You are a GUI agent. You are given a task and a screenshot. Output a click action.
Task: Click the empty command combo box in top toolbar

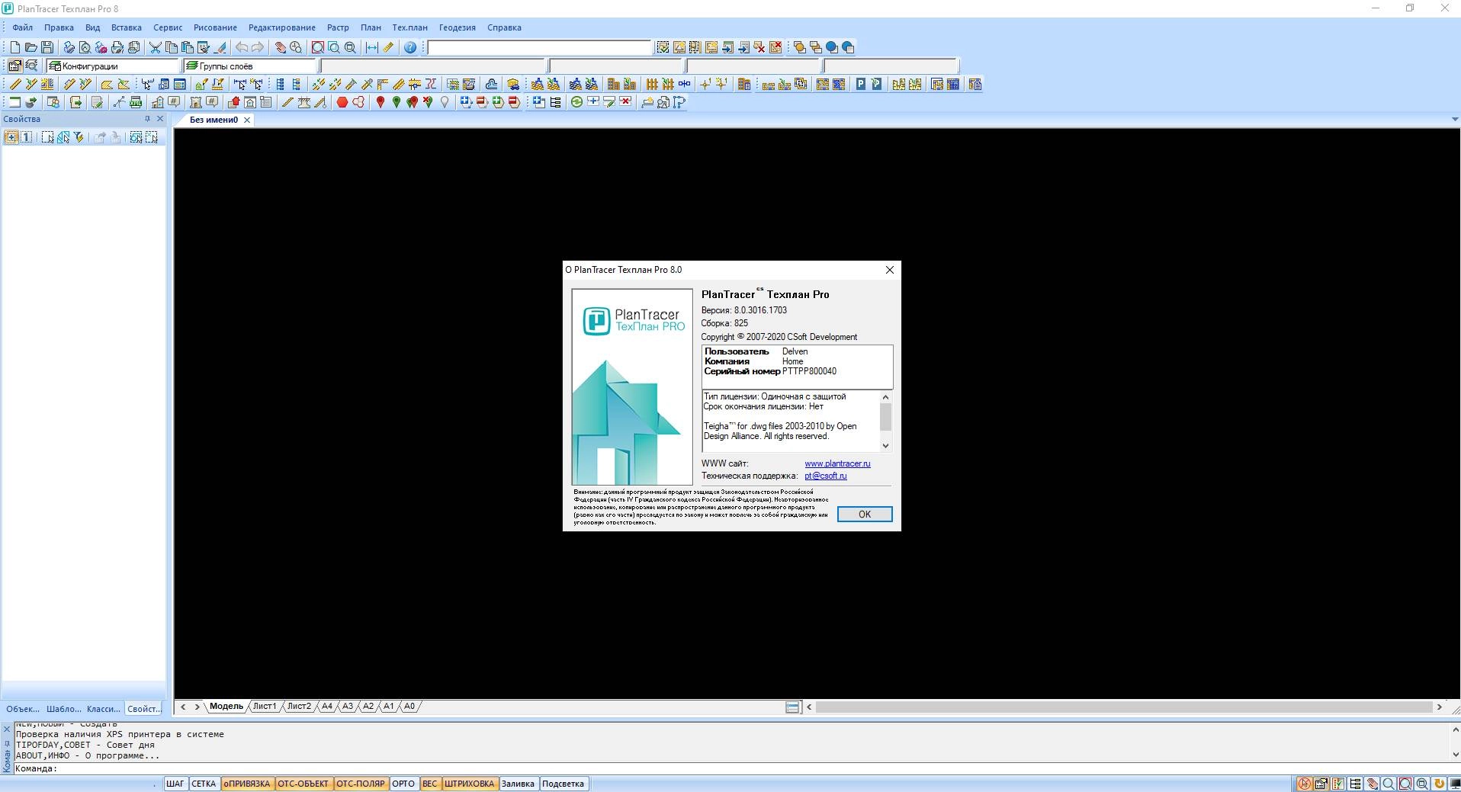pos(539,47)
